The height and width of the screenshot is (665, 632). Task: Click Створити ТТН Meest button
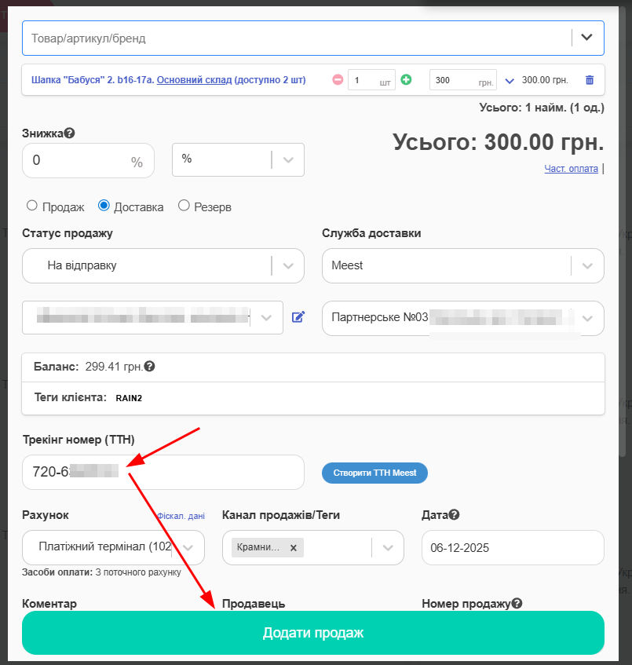[x=374, y=473]
